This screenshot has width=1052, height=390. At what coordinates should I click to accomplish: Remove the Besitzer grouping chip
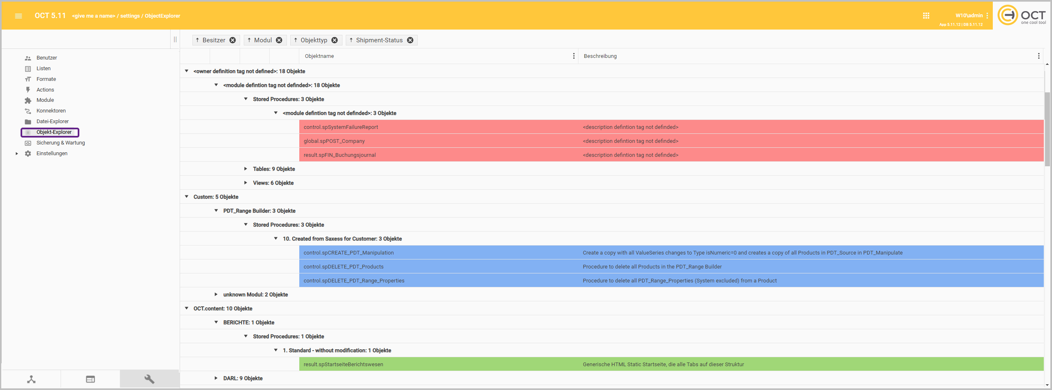coord(233,40)
